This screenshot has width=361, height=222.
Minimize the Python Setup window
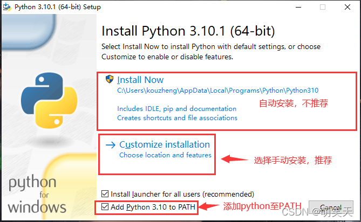pyautogui.click(x=297, y=8)
